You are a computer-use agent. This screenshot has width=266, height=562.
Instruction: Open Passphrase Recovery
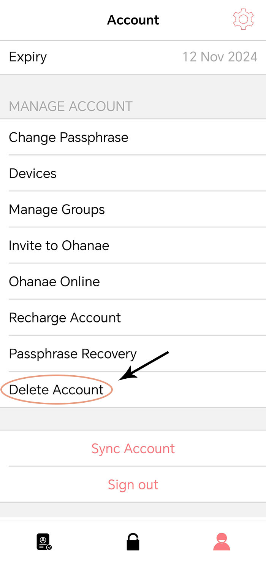click(133, 354)
